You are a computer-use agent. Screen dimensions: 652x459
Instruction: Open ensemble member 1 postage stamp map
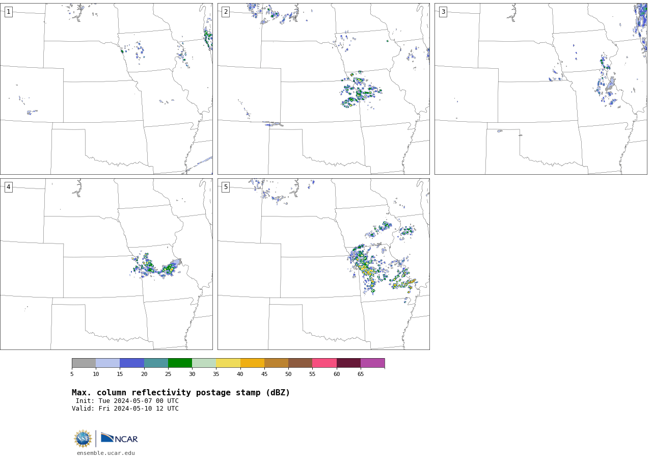coord(106,89)
